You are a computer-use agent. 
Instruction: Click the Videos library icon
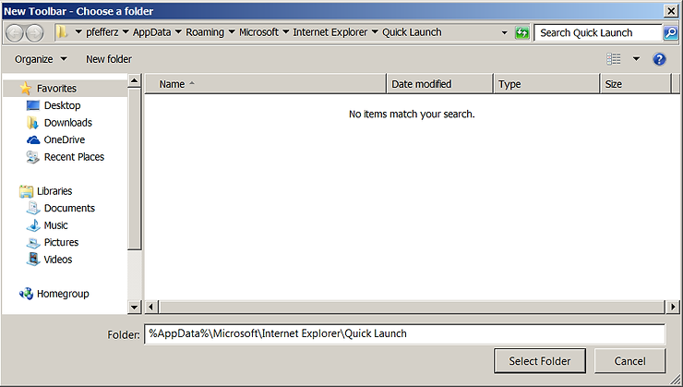coord(33,260)
